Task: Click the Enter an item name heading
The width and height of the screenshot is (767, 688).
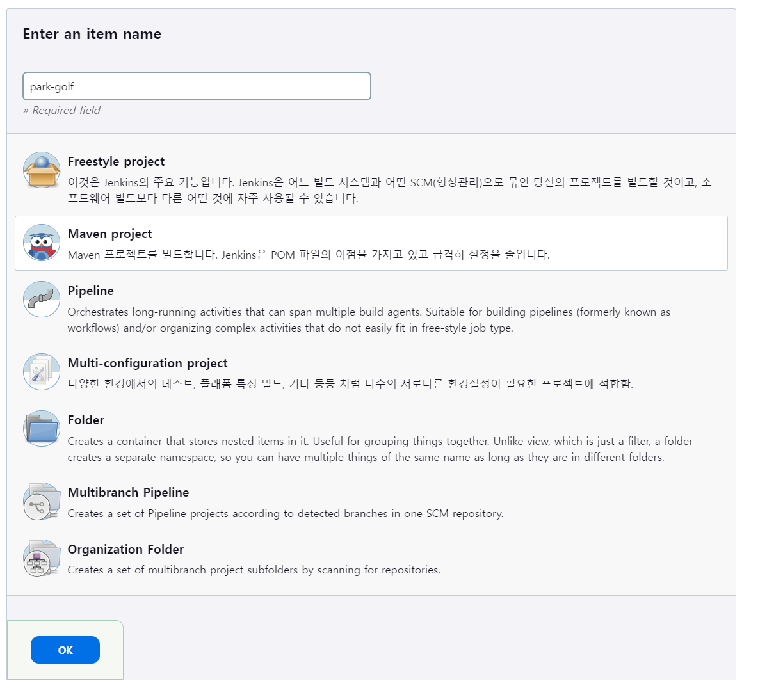Action: pyautogui.click(x=92, y=34)
